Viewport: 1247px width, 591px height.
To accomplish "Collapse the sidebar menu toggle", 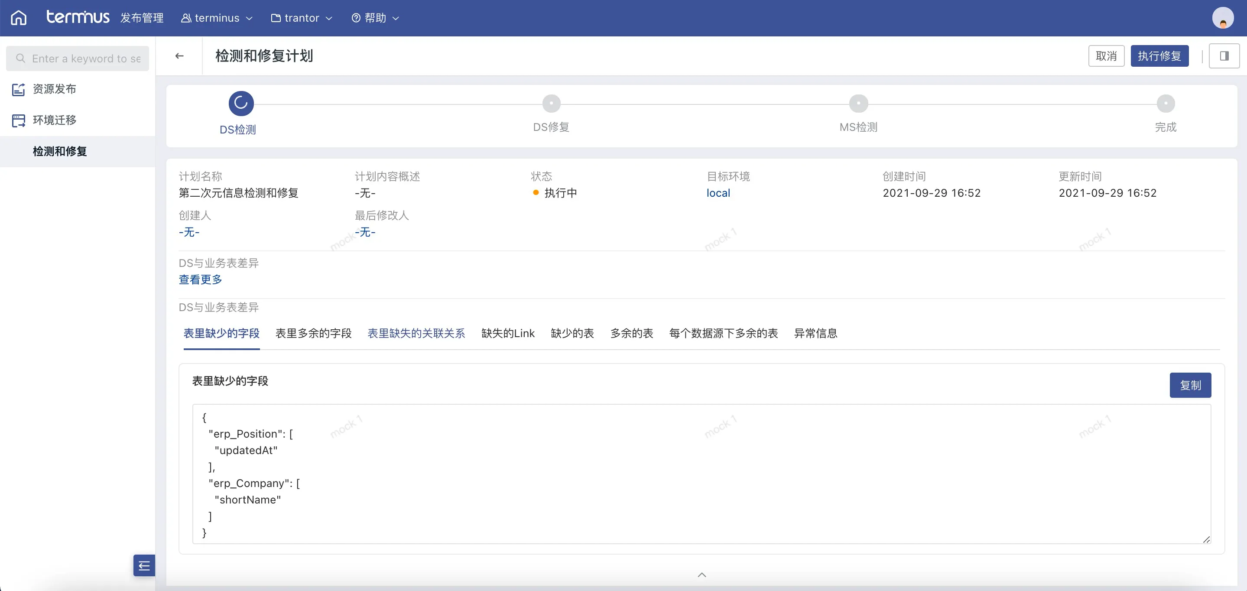I will click(x=144, y=565).
